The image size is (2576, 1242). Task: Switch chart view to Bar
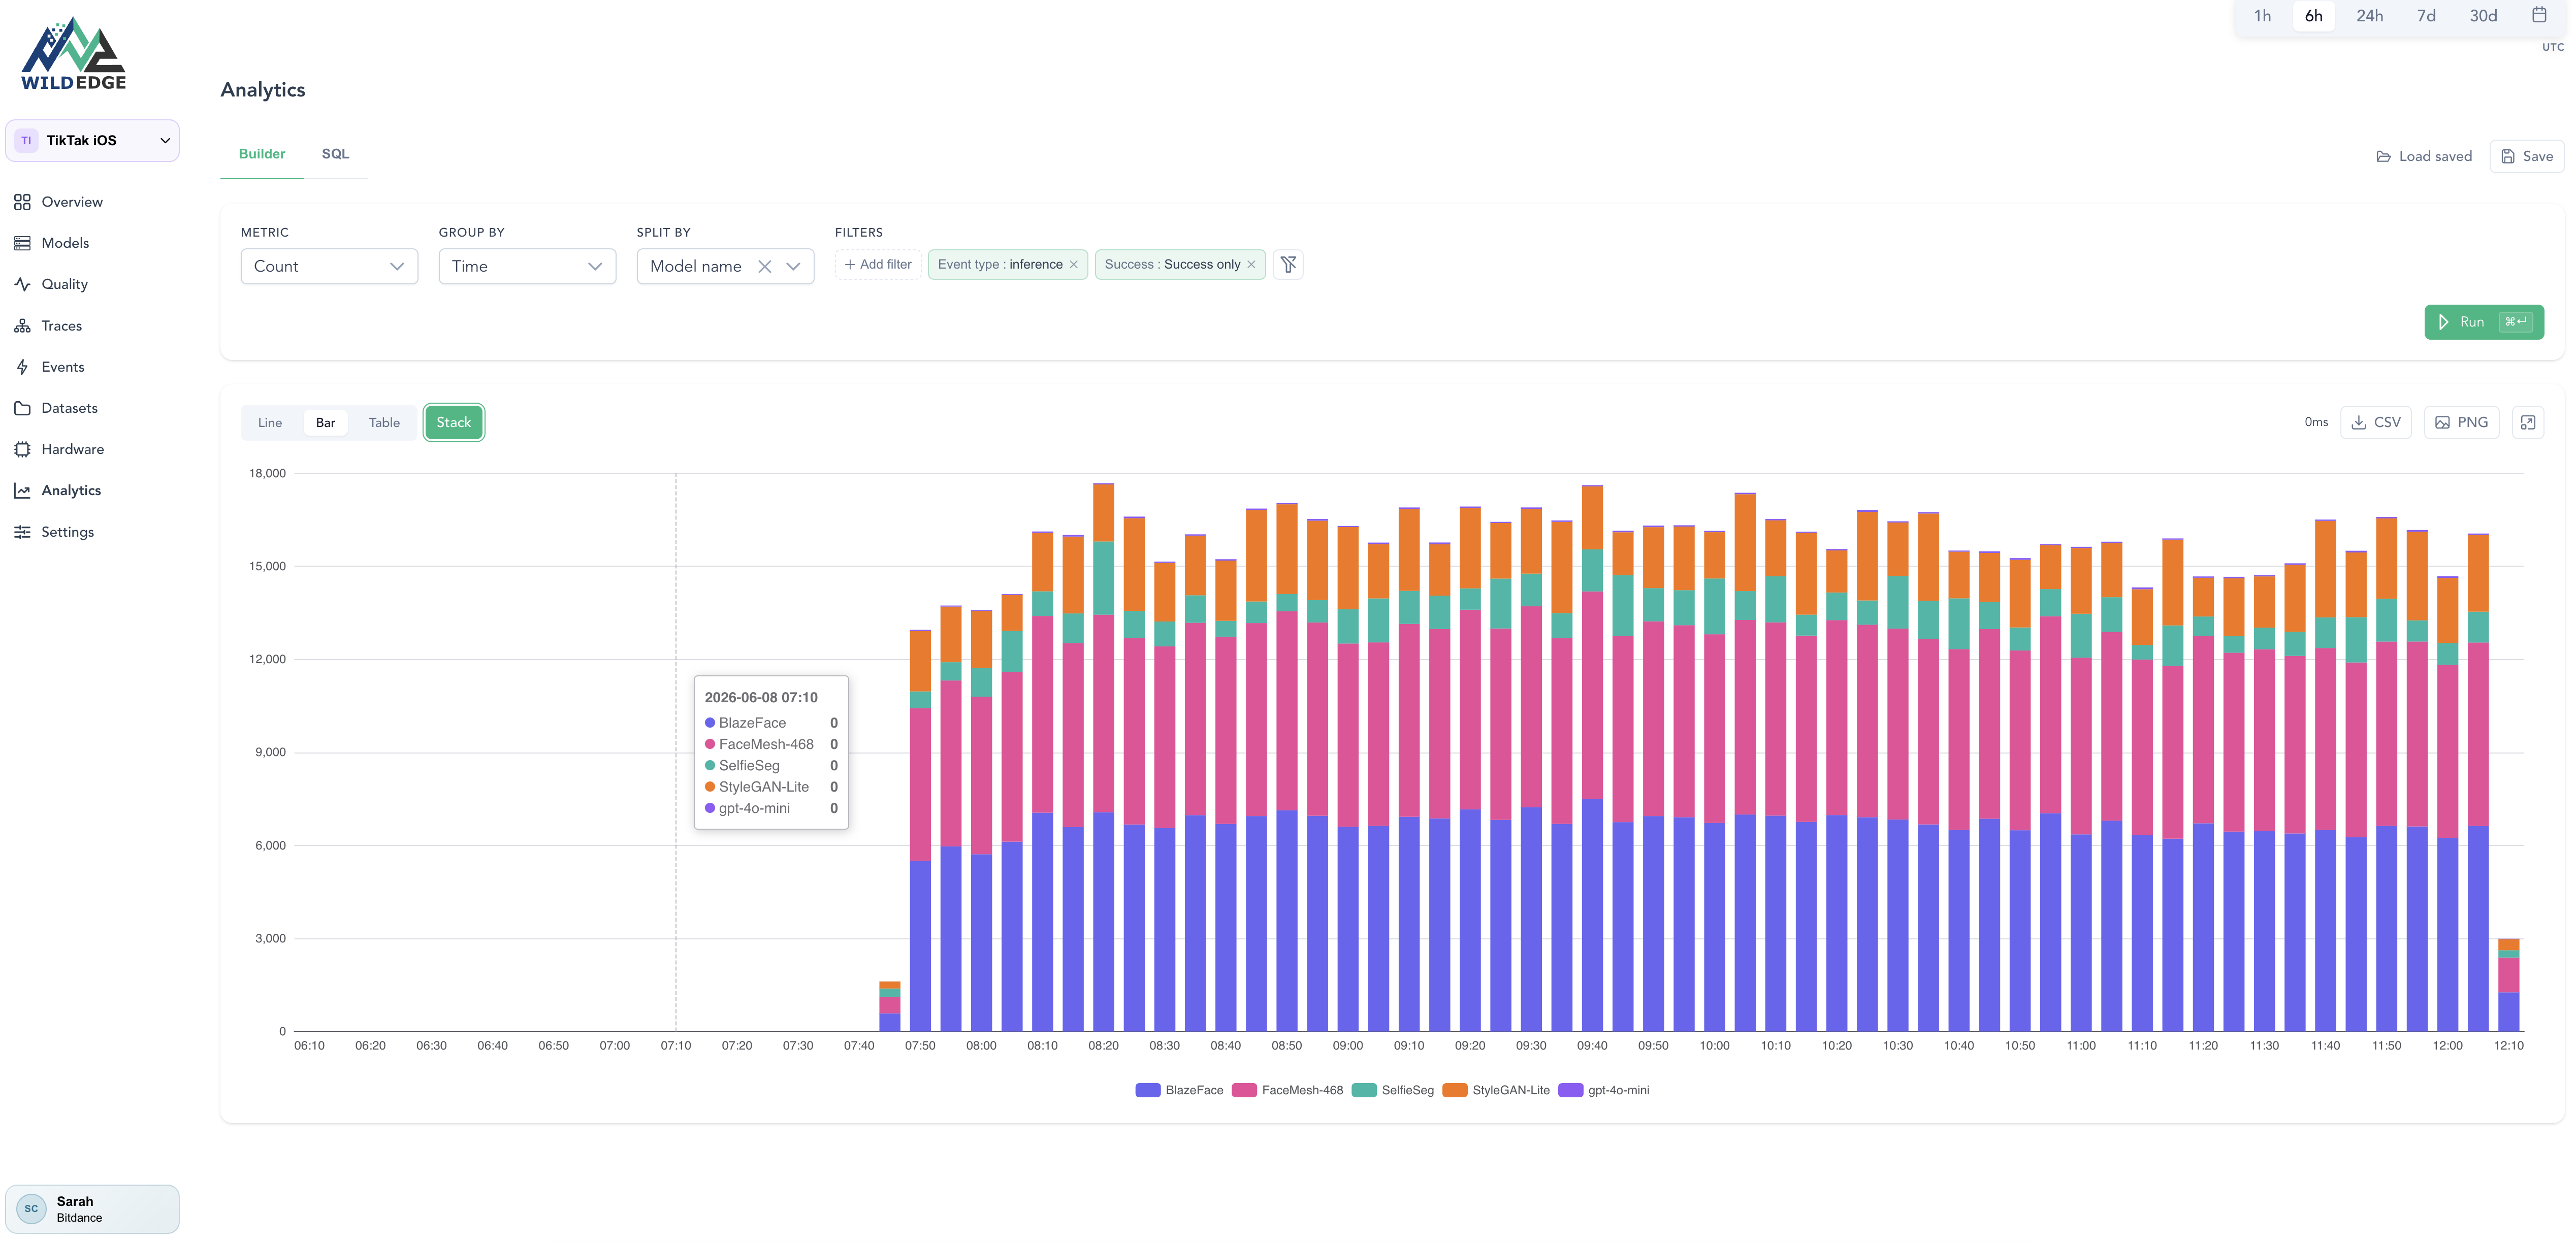click(326, 423)
